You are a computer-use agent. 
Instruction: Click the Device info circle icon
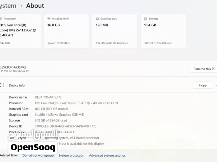pos(2,85)
